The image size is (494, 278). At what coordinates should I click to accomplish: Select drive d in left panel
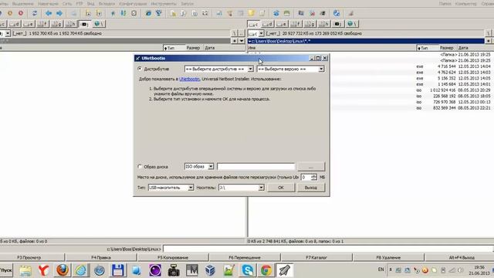click(14, 24)
